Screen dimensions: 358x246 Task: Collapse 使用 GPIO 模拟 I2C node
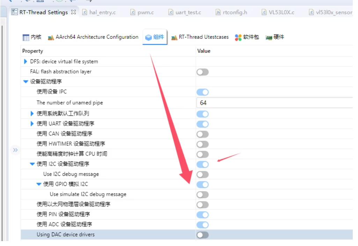pos(39,184)
